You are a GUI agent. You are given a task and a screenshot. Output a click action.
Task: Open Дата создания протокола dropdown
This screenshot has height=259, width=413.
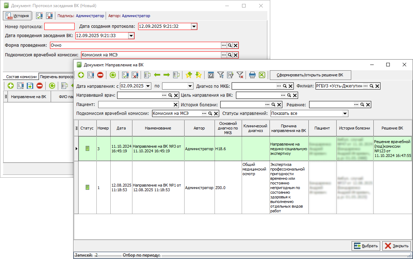click(194, 26)
